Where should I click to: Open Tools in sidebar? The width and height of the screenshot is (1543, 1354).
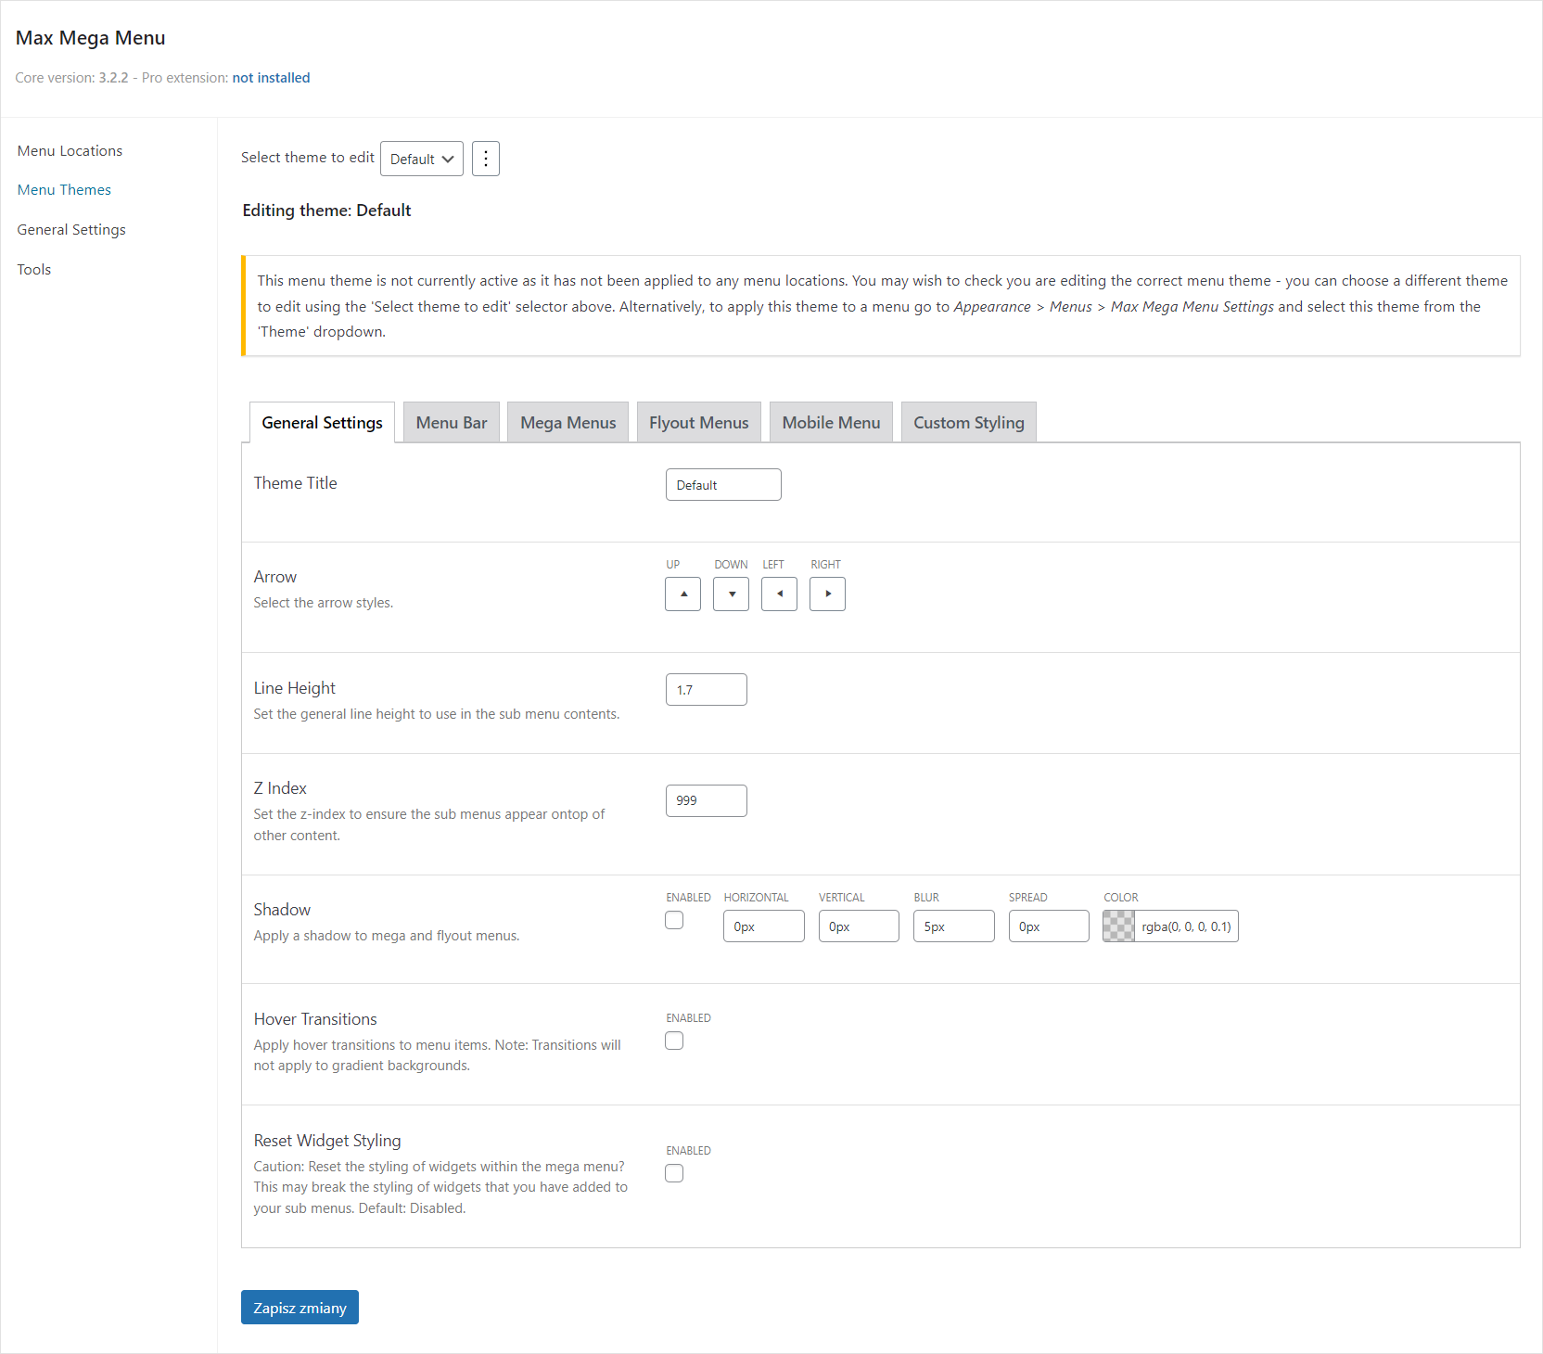pos(34,270)
